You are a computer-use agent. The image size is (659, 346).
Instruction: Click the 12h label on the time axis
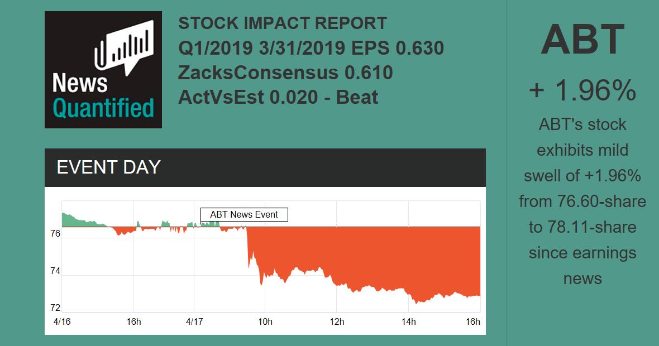click(336, 322)
